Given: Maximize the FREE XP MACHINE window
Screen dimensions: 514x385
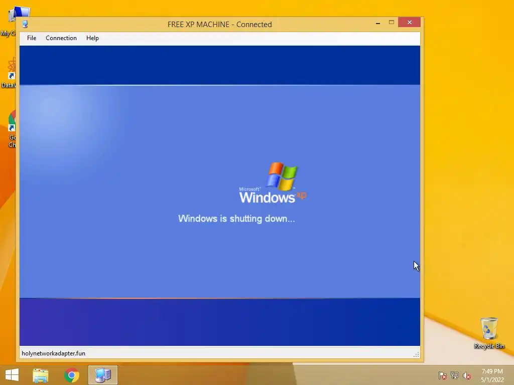Looking at the screenshot, I should tap(392, 22).
